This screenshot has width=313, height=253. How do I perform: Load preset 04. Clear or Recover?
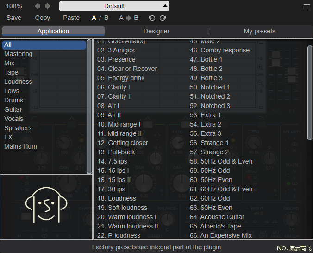[x=127, y=69]
